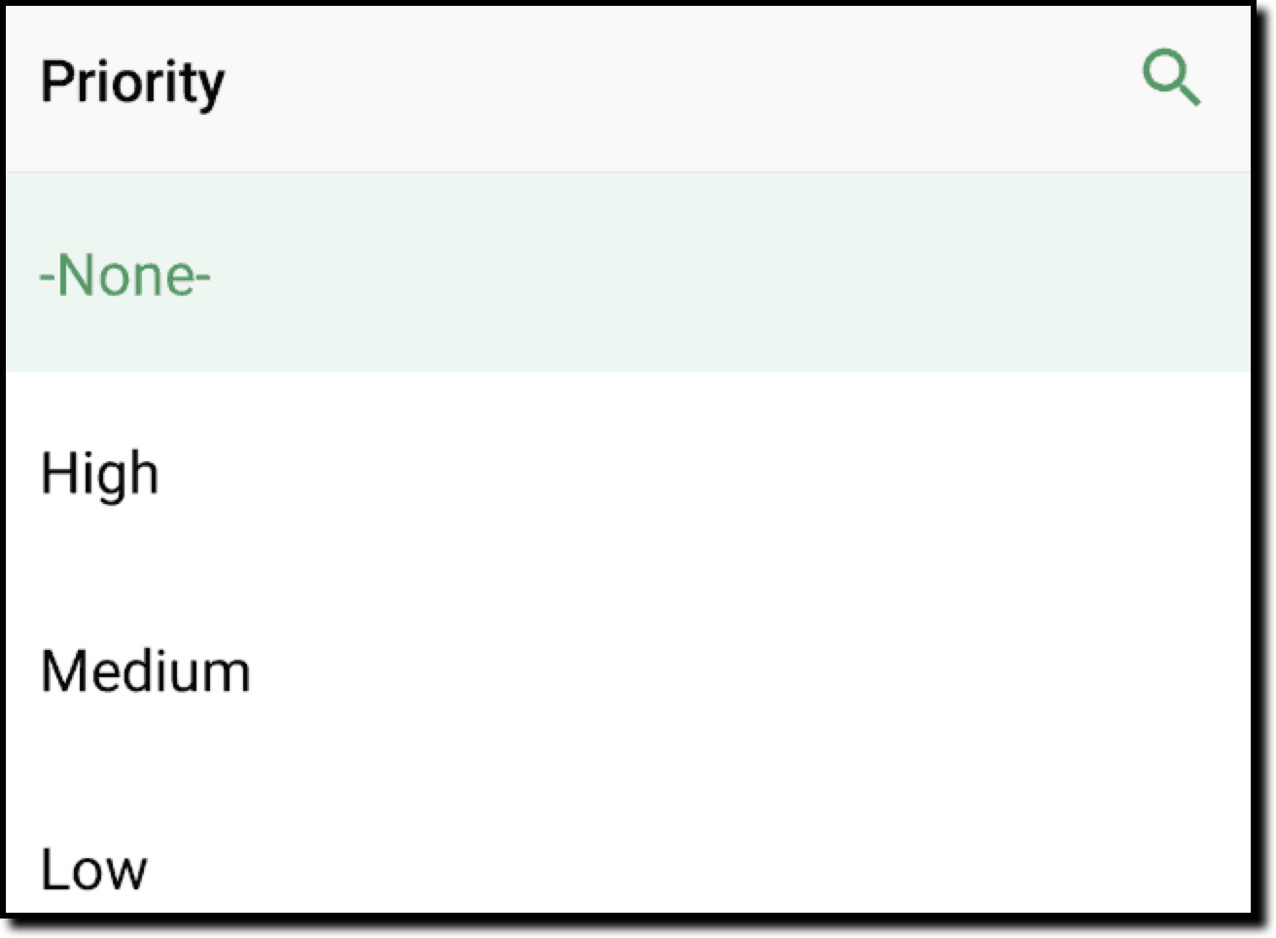Click the green search magnifier icon
Screen dimensions: 1276x938
1171,80
